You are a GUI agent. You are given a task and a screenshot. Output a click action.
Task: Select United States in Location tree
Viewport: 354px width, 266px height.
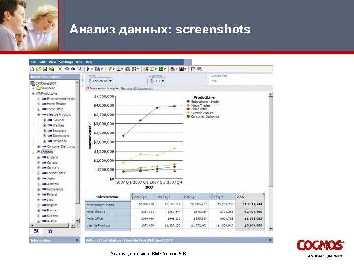[56, 173]
